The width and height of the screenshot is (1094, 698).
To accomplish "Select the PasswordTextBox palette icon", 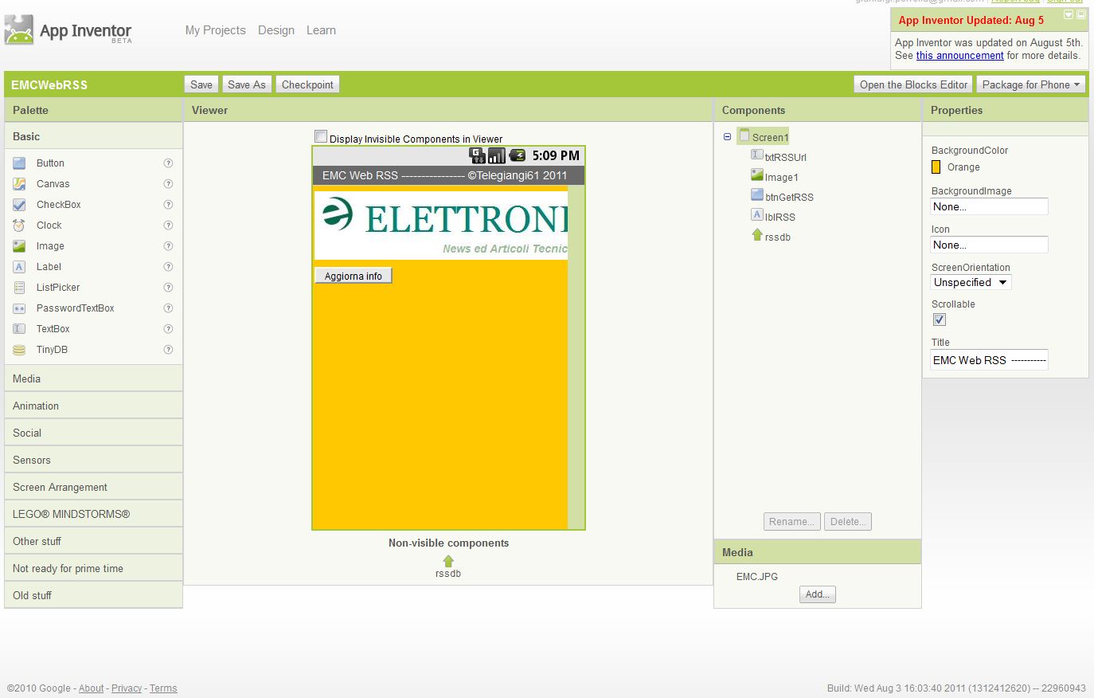I will pos(19,308).
